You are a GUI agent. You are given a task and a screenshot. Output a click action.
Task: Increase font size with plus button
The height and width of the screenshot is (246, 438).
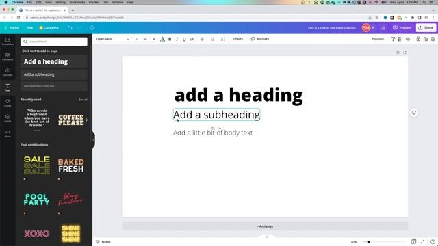click(x=154, y=39)
